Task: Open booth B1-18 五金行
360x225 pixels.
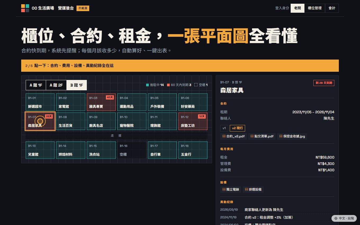Action: click(193, 150)
